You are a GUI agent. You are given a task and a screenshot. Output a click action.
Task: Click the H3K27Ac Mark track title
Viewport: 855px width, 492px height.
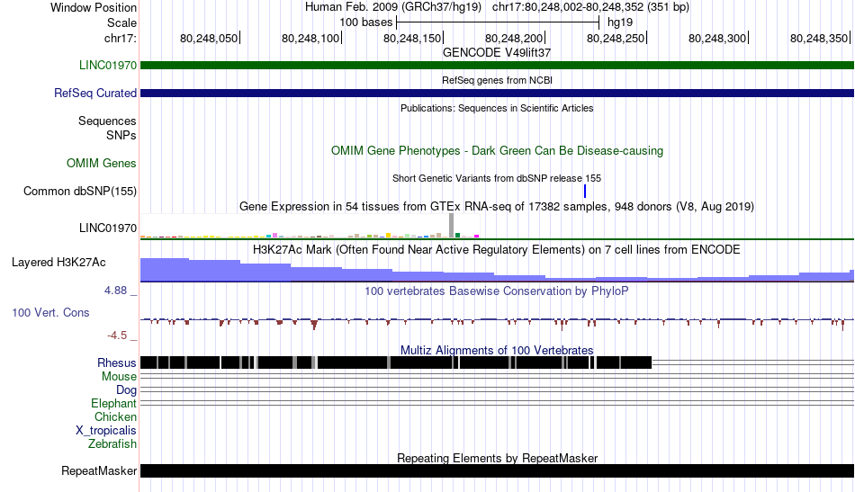[x=497, y=250]
